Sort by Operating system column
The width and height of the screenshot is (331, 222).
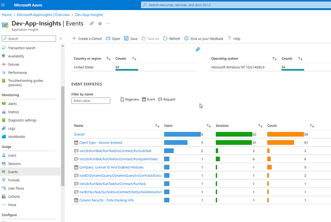coord(274,58)
